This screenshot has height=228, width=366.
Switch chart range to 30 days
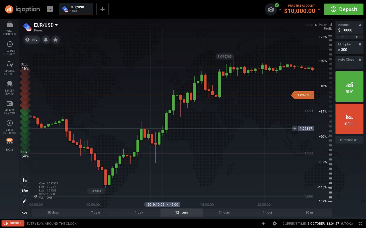(x=53, y=213)
